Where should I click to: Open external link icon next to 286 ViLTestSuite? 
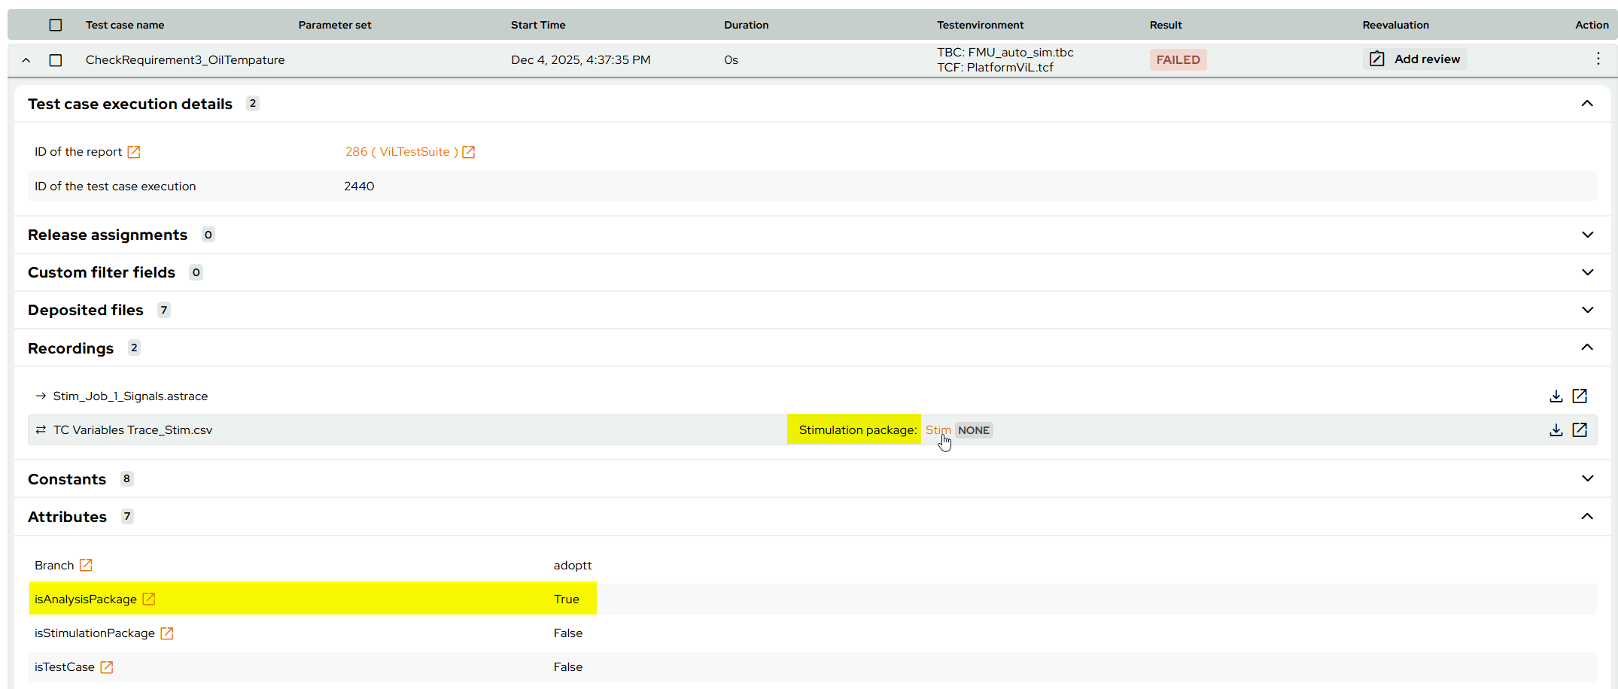click(x=468, y=152)
